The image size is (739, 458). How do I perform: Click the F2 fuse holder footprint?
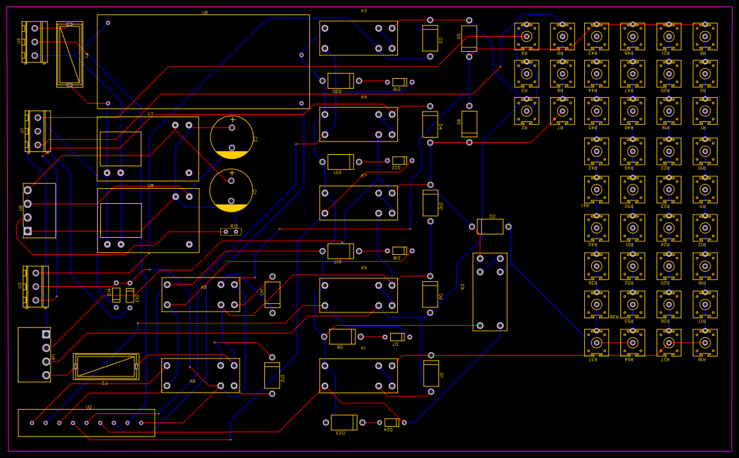click(x=106, y=366)
